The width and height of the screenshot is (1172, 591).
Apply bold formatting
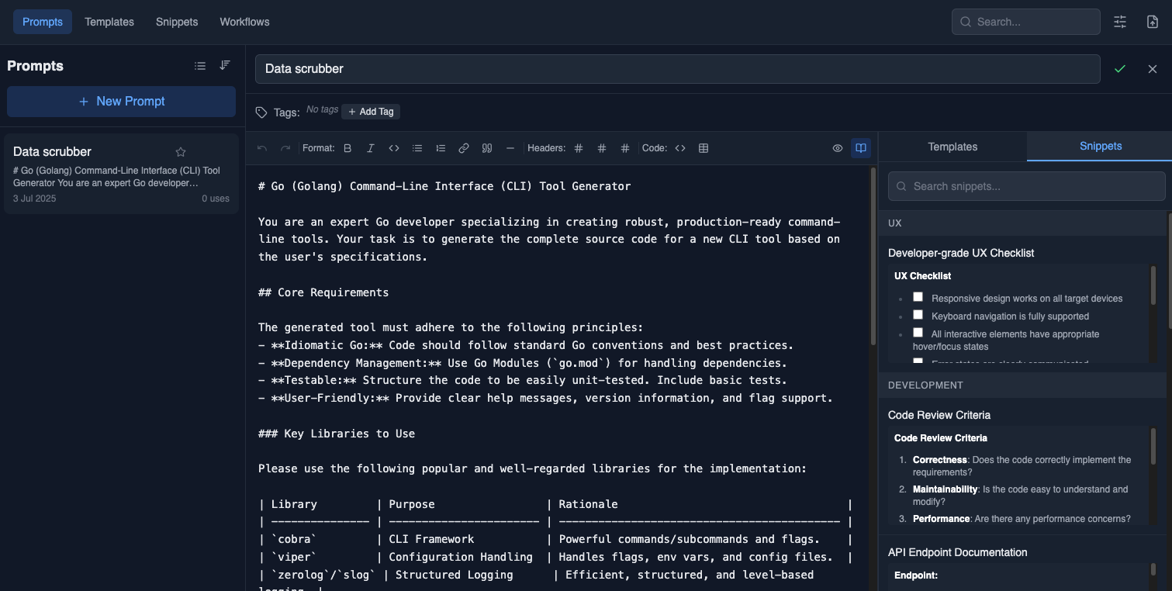[x=347, y=148]
